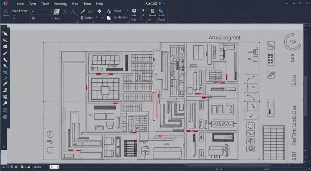
Task: Open the Fled Fremt dropdown
Action: [x=21, y=11]
